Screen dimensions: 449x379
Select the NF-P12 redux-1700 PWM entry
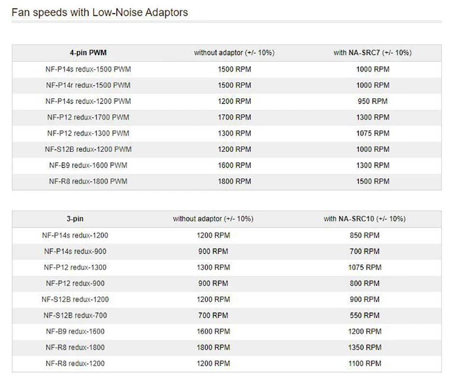[x=88, y=117]
